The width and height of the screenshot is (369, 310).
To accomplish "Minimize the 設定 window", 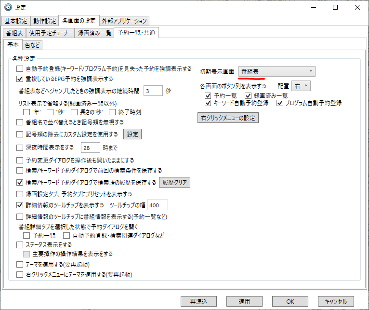I will [x=314, y=7].
